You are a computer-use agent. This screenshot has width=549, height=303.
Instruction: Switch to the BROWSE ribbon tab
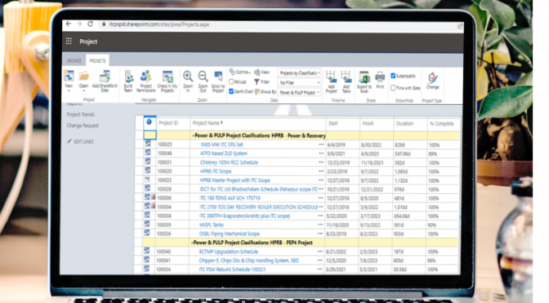point(74,61)
